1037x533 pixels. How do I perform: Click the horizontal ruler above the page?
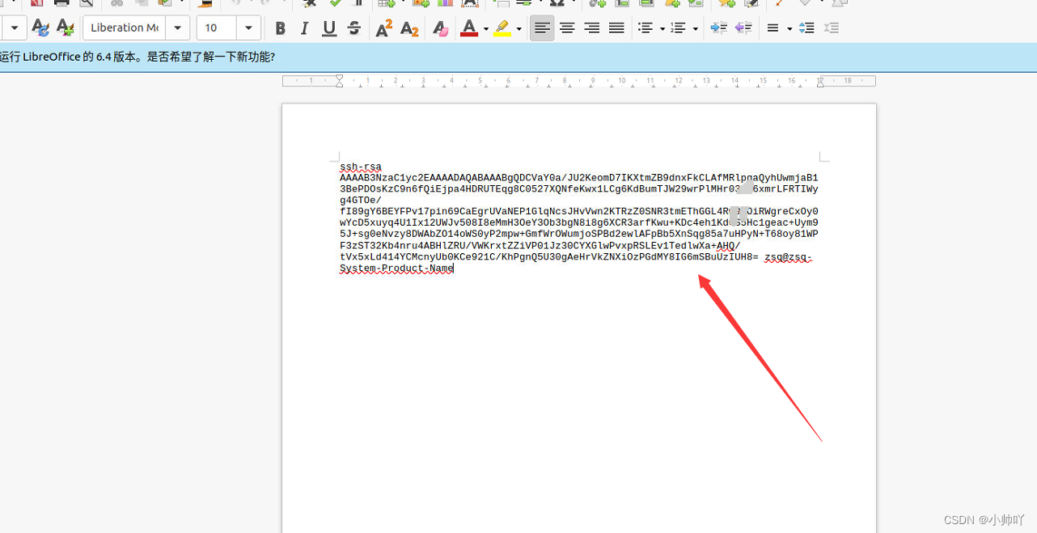click(x=579, y=81)
